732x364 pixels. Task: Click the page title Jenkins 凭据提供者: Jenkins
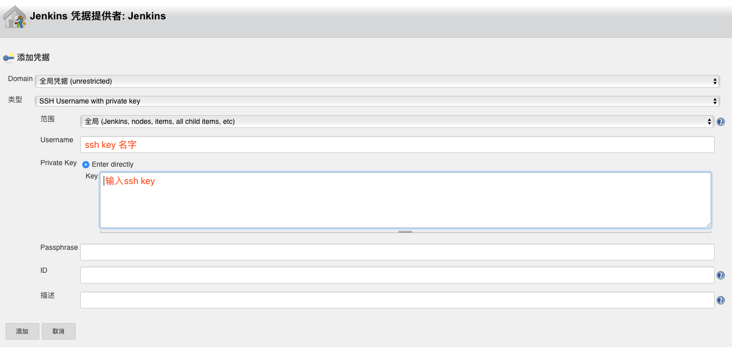pos(98,16)
